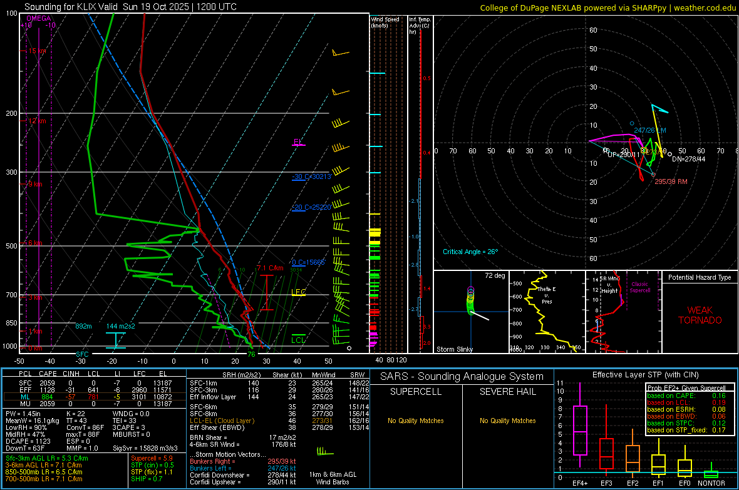The width and height of the screenshot is (739, 490).
Task: Click the '72 deg' value in Storm Slinky
Action: [495, 275]
